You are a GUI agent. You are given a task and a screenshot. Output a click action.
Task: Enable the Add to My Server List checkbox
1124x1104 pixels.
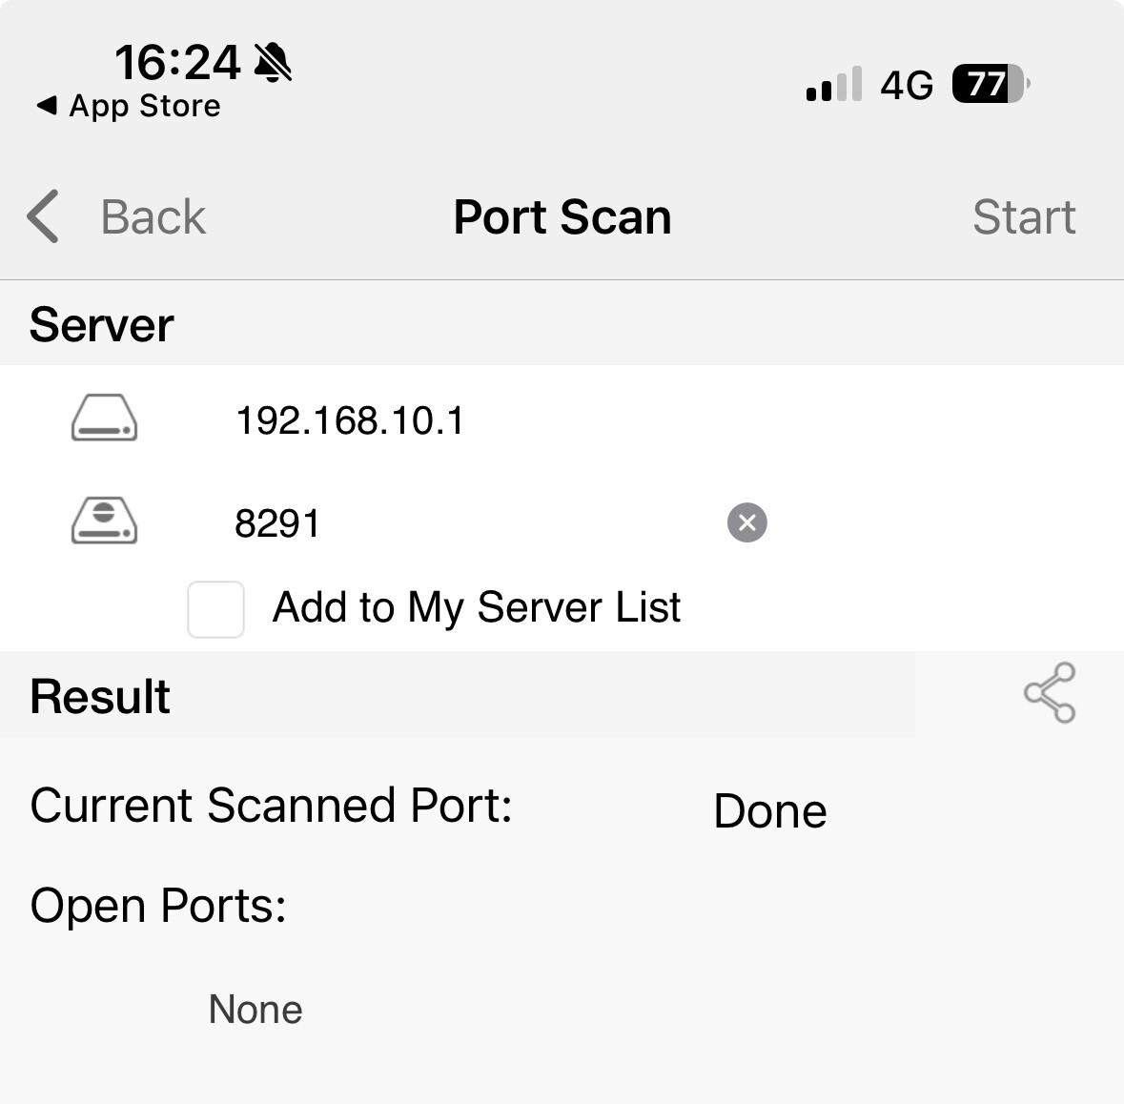pyautogui.click(x=215, y=609)
